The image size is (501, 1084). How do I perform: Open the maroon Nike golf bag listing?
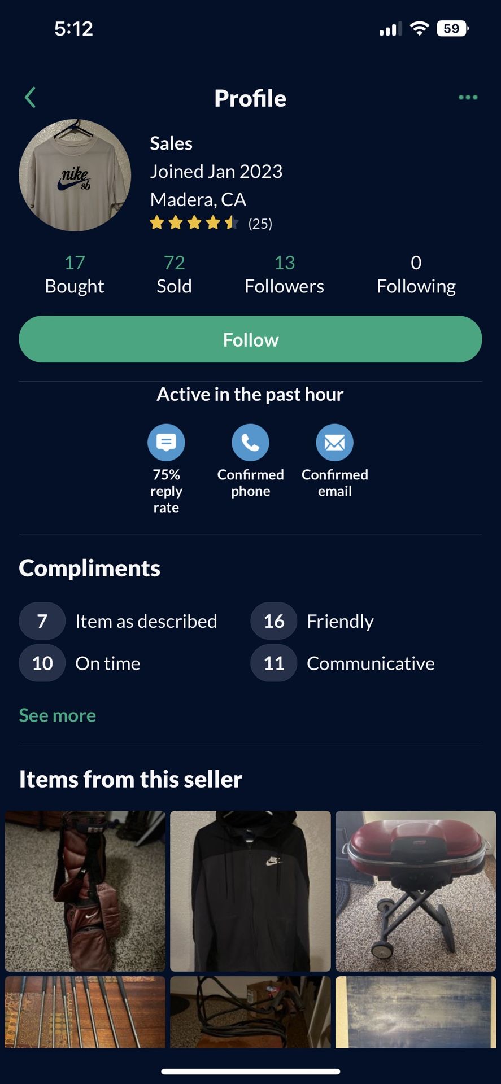coord(85,890)
